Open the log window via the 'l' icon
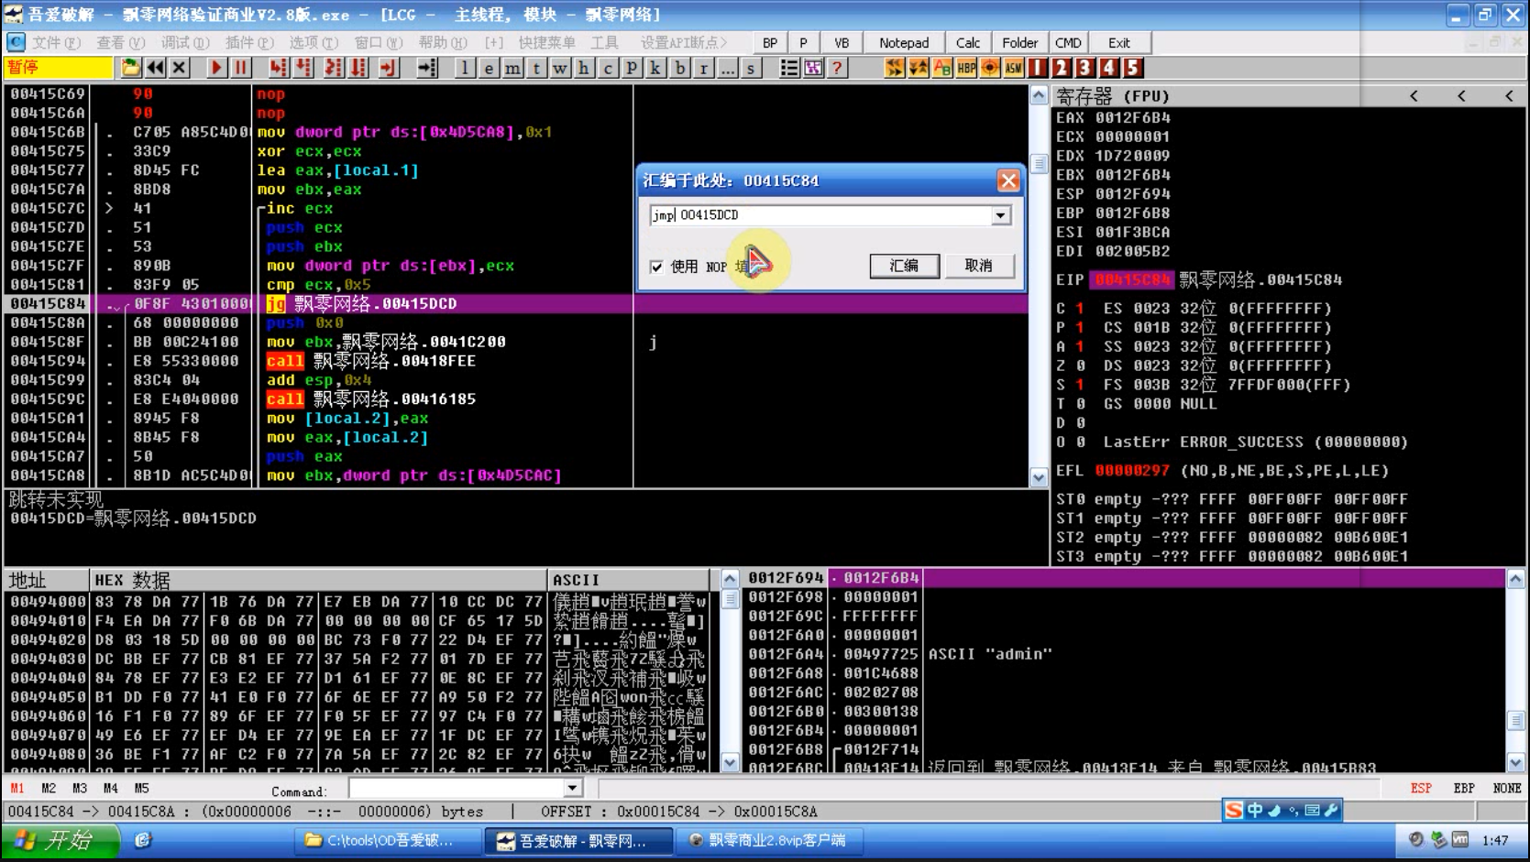The width and height of the screenshot is (1530, 862). [x=466, y=68]
